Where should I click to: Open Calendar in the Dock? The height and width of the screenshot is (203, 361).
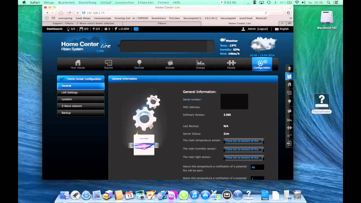tap(129, 195)
